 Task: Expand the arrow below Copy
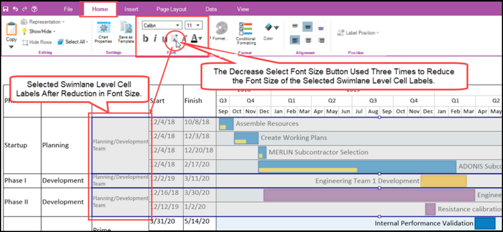[11, 47]
